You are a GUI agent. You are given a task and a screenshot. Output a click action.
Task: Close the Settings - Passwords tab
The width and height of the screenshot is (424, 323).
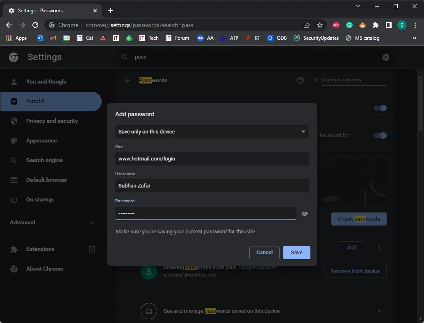click(95, 11)
